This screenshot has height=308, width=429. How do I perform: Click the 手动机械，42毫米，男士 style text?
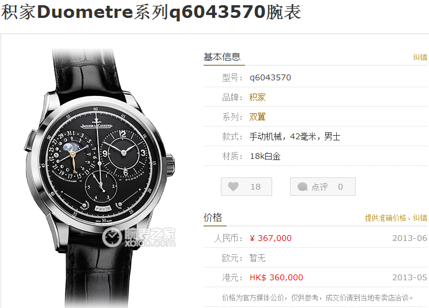click(x=295, y=136)
